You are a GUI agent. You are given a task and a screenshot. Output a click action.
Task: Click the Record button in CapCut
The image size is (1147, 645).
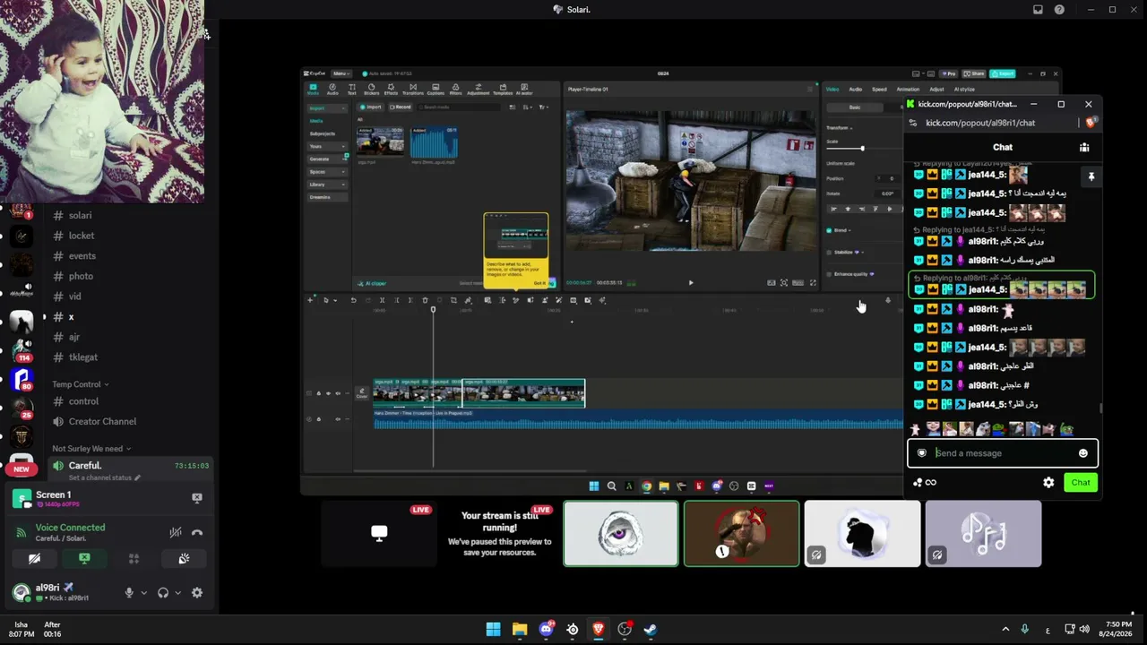point(400,107)
